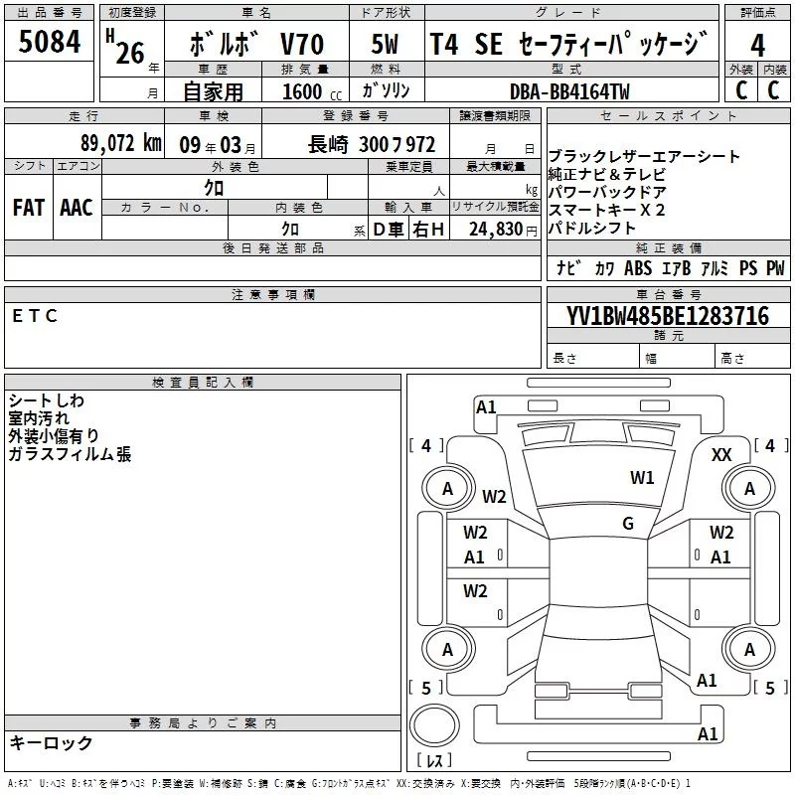This screenshot has height=795, width=795.
Task: Click the vehicle history 自家用
Action: 213,91
